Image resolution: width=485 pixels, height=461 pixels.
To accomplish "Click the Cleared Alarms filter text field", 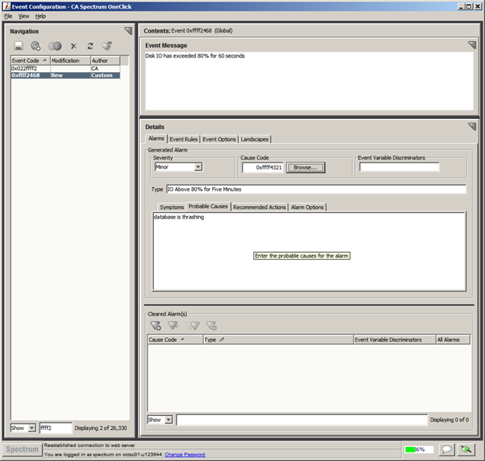I will click(x=302, y=420).
